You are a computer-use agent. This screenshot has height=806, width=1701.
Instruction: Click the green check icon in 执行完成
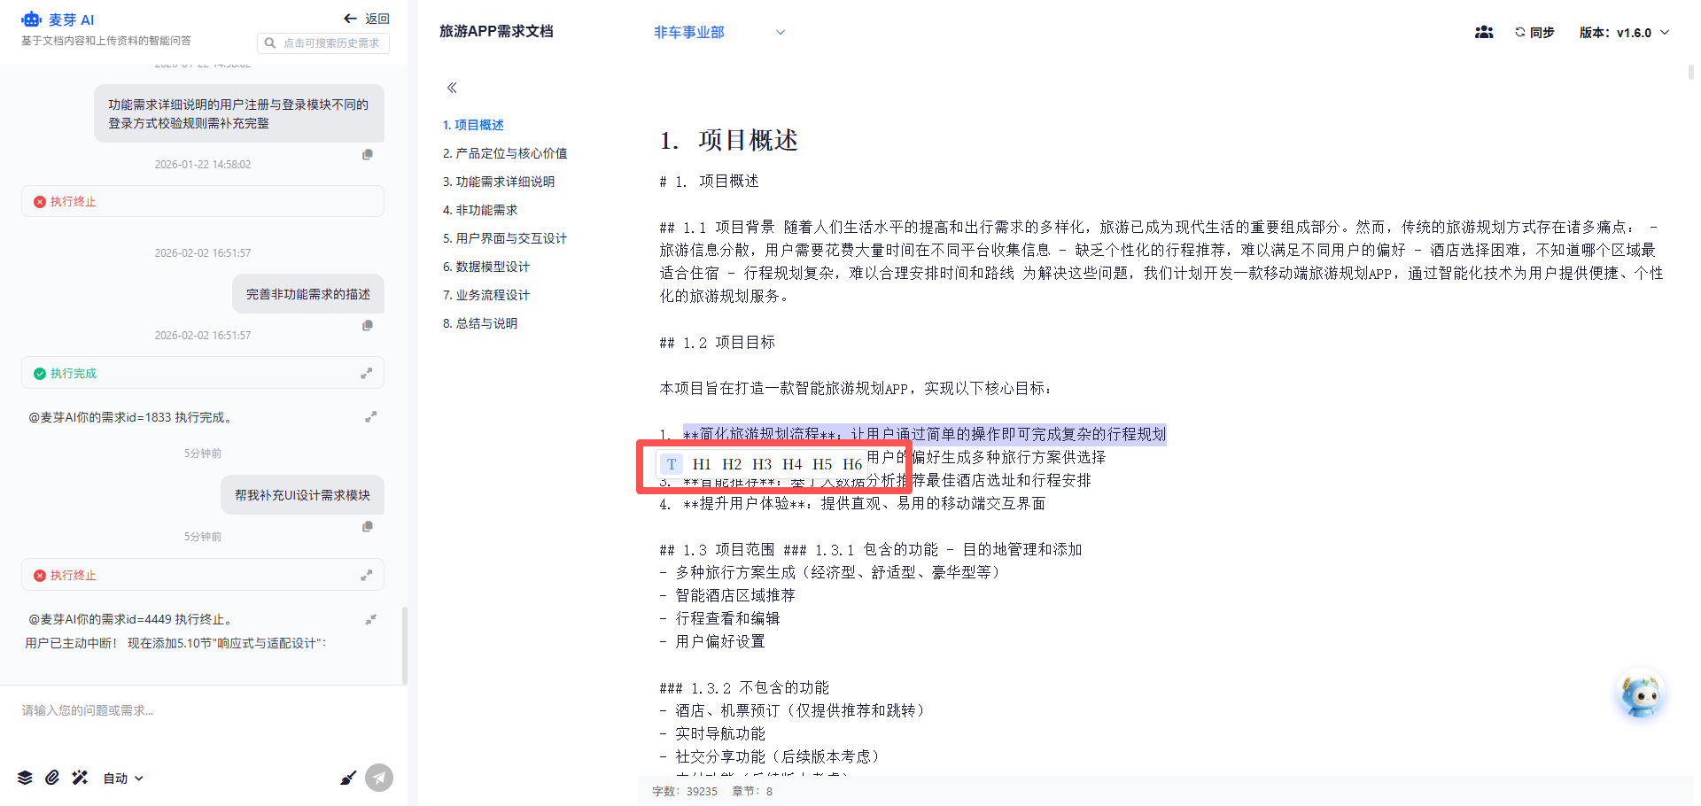(40, 374)
